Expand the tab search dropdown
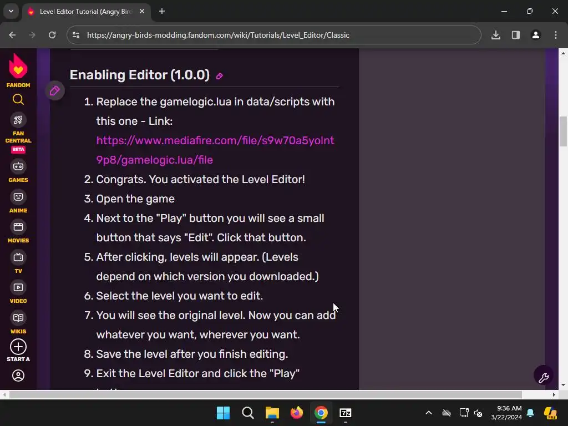Screen dimensions: 568x426 point(11,11)
